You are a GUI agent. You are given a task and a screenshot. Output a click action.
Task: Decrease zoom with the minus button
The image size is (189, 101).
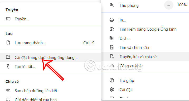(169, 5)
